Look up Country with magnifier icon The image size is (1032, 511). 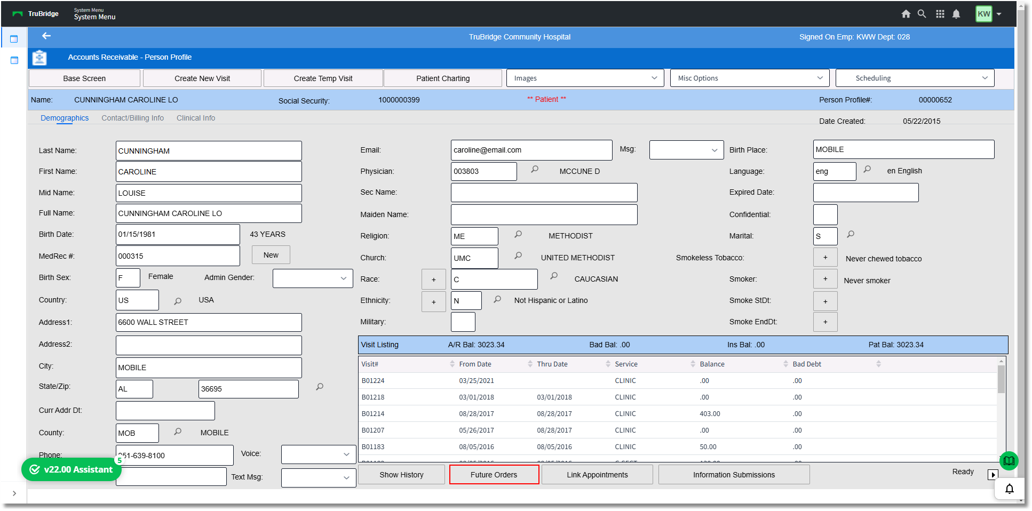(x=178, y=301)
